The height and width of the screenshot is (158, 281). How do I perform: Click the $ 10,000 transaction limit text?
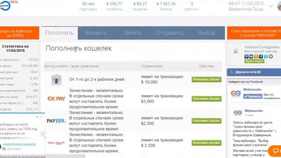point(149,82)
